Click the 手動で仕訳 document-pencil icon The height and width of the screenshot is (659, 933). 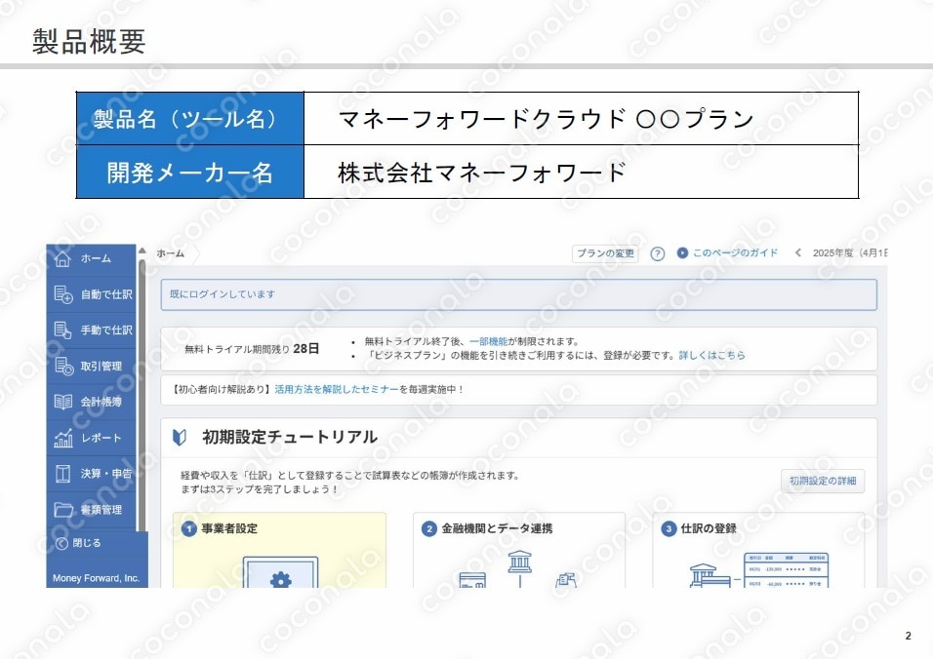coord(63,329)
